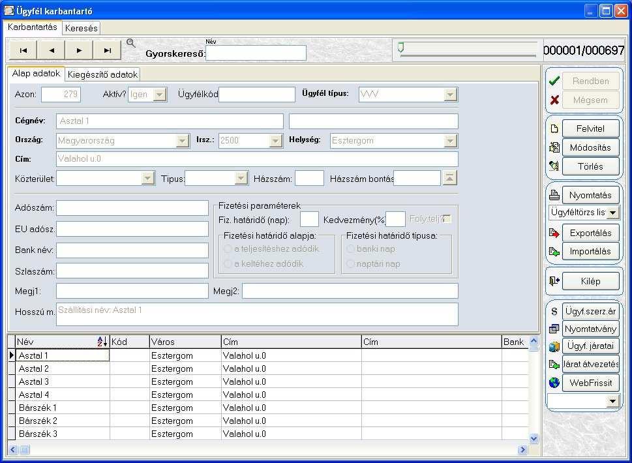Click the Kilép button

coord(590,281)
